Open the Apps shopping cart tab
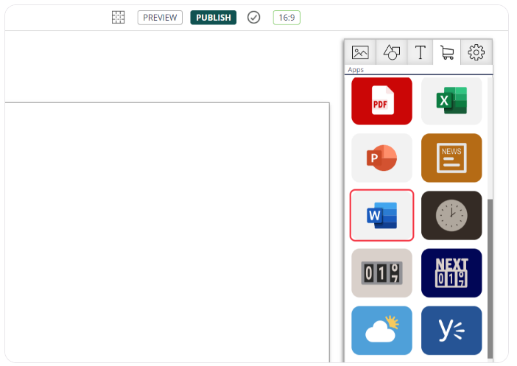The width and height of the screenshot is (517, 366). [x=447, y=52]
